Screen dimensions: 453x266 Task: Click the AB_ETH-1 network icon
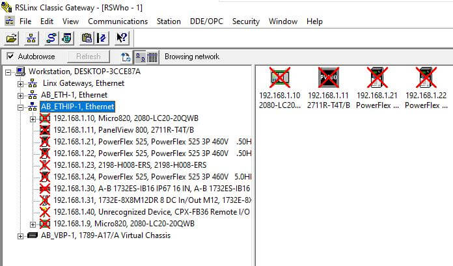coord(33,95)
